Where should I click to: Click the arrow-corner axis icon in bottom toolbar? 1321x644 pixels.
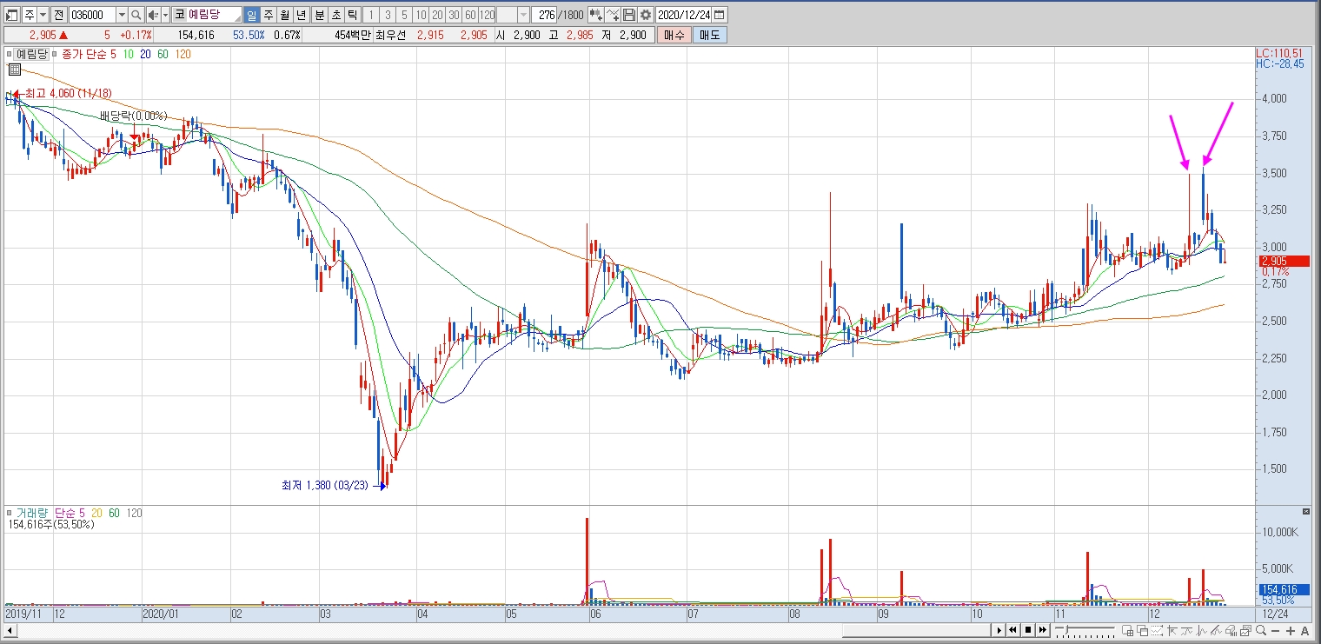[x=1172, y=631]
